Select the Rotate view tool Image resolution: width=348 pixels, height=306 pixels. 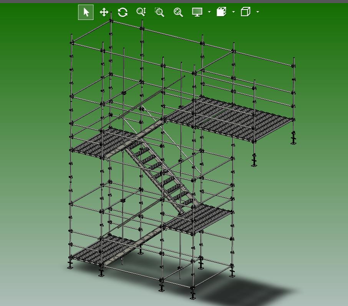click(x=123, y=12)
